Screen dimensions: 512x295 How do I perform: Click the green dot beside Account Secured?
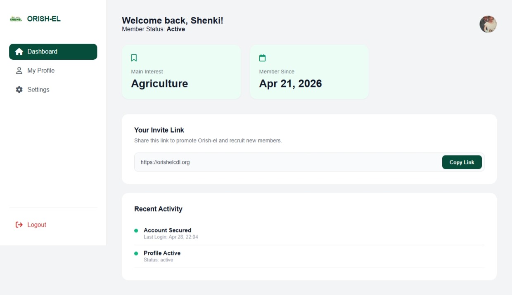(136, 231)
